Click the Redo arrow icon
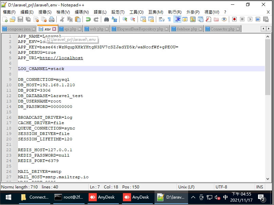The height and width of the screenshot is (205, 274). pyautogui.click(x=96, y=19)
